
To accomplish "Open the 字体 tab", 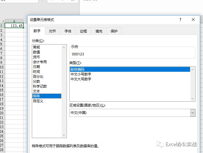I will point(68,31).
